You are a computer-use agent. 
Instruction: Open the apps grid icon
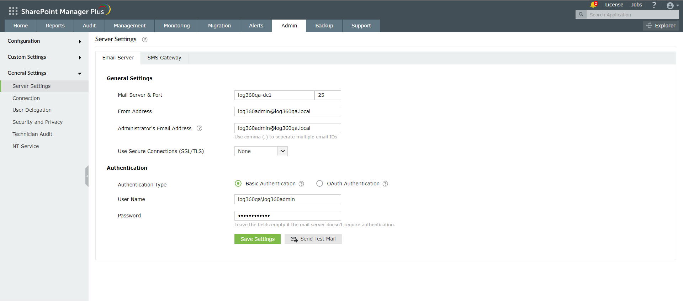click(x=13, y=11)
